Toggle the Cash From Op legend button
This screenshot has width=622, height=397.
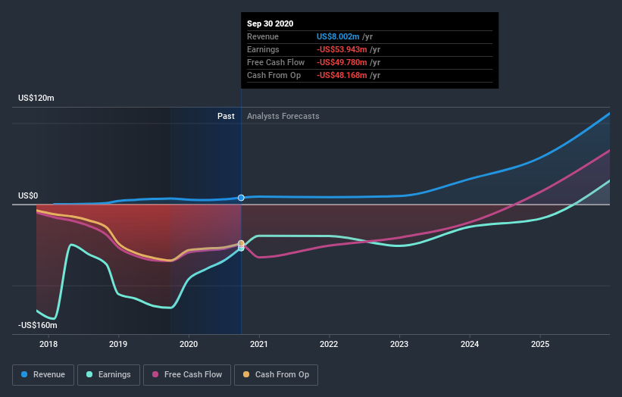coord(276,375)
